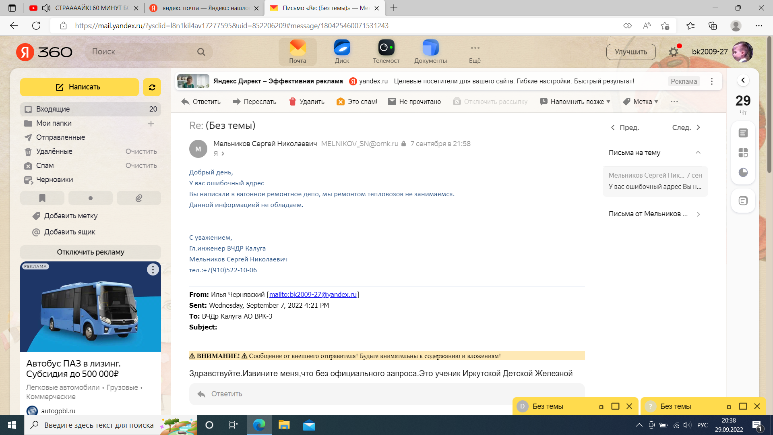Collapse 'Письма на тему' section

[698, 153]
